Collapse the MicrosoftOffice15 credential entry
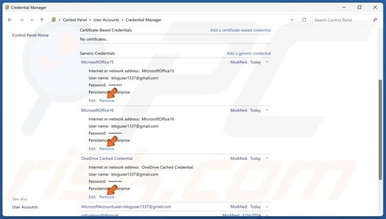This screenshot has height=219, width=386. (267, 62)
